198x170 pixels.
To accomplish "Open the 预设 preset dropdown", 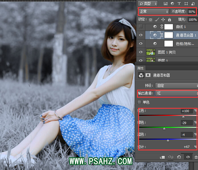I will pos(177,85).
